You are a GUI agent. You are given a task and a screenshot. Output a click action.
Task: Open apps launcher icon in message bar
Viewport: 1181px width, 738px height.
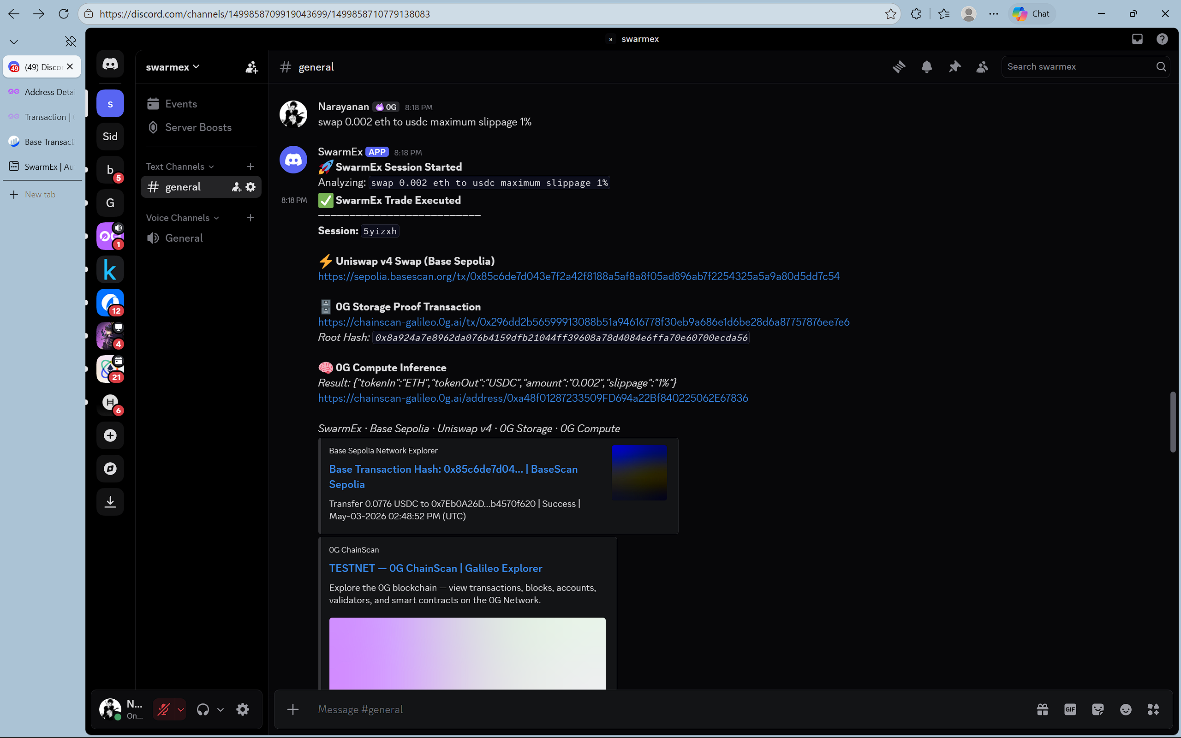click(1154, 709)
